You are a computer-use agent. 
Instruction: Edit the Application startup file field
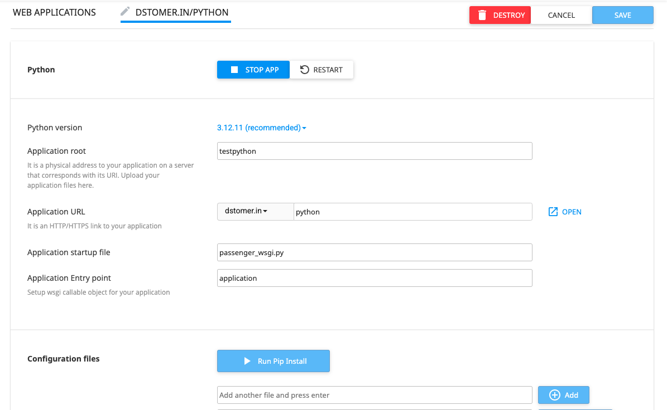pos(374,252)
